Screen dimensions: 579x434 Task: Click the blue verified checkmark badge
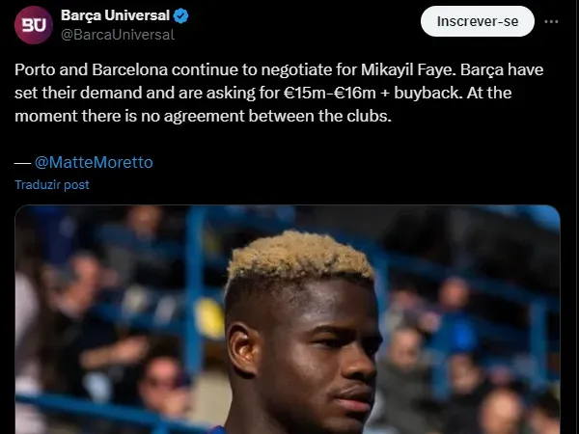(181, 15)
